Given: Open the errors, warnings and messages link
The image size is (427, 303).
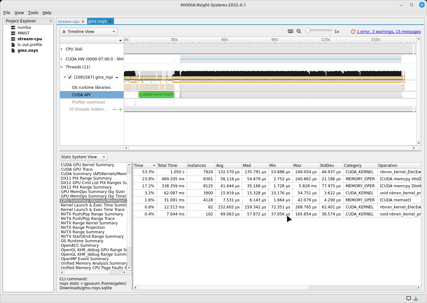Looking at the screenshot, I should [x=389, y=32].
